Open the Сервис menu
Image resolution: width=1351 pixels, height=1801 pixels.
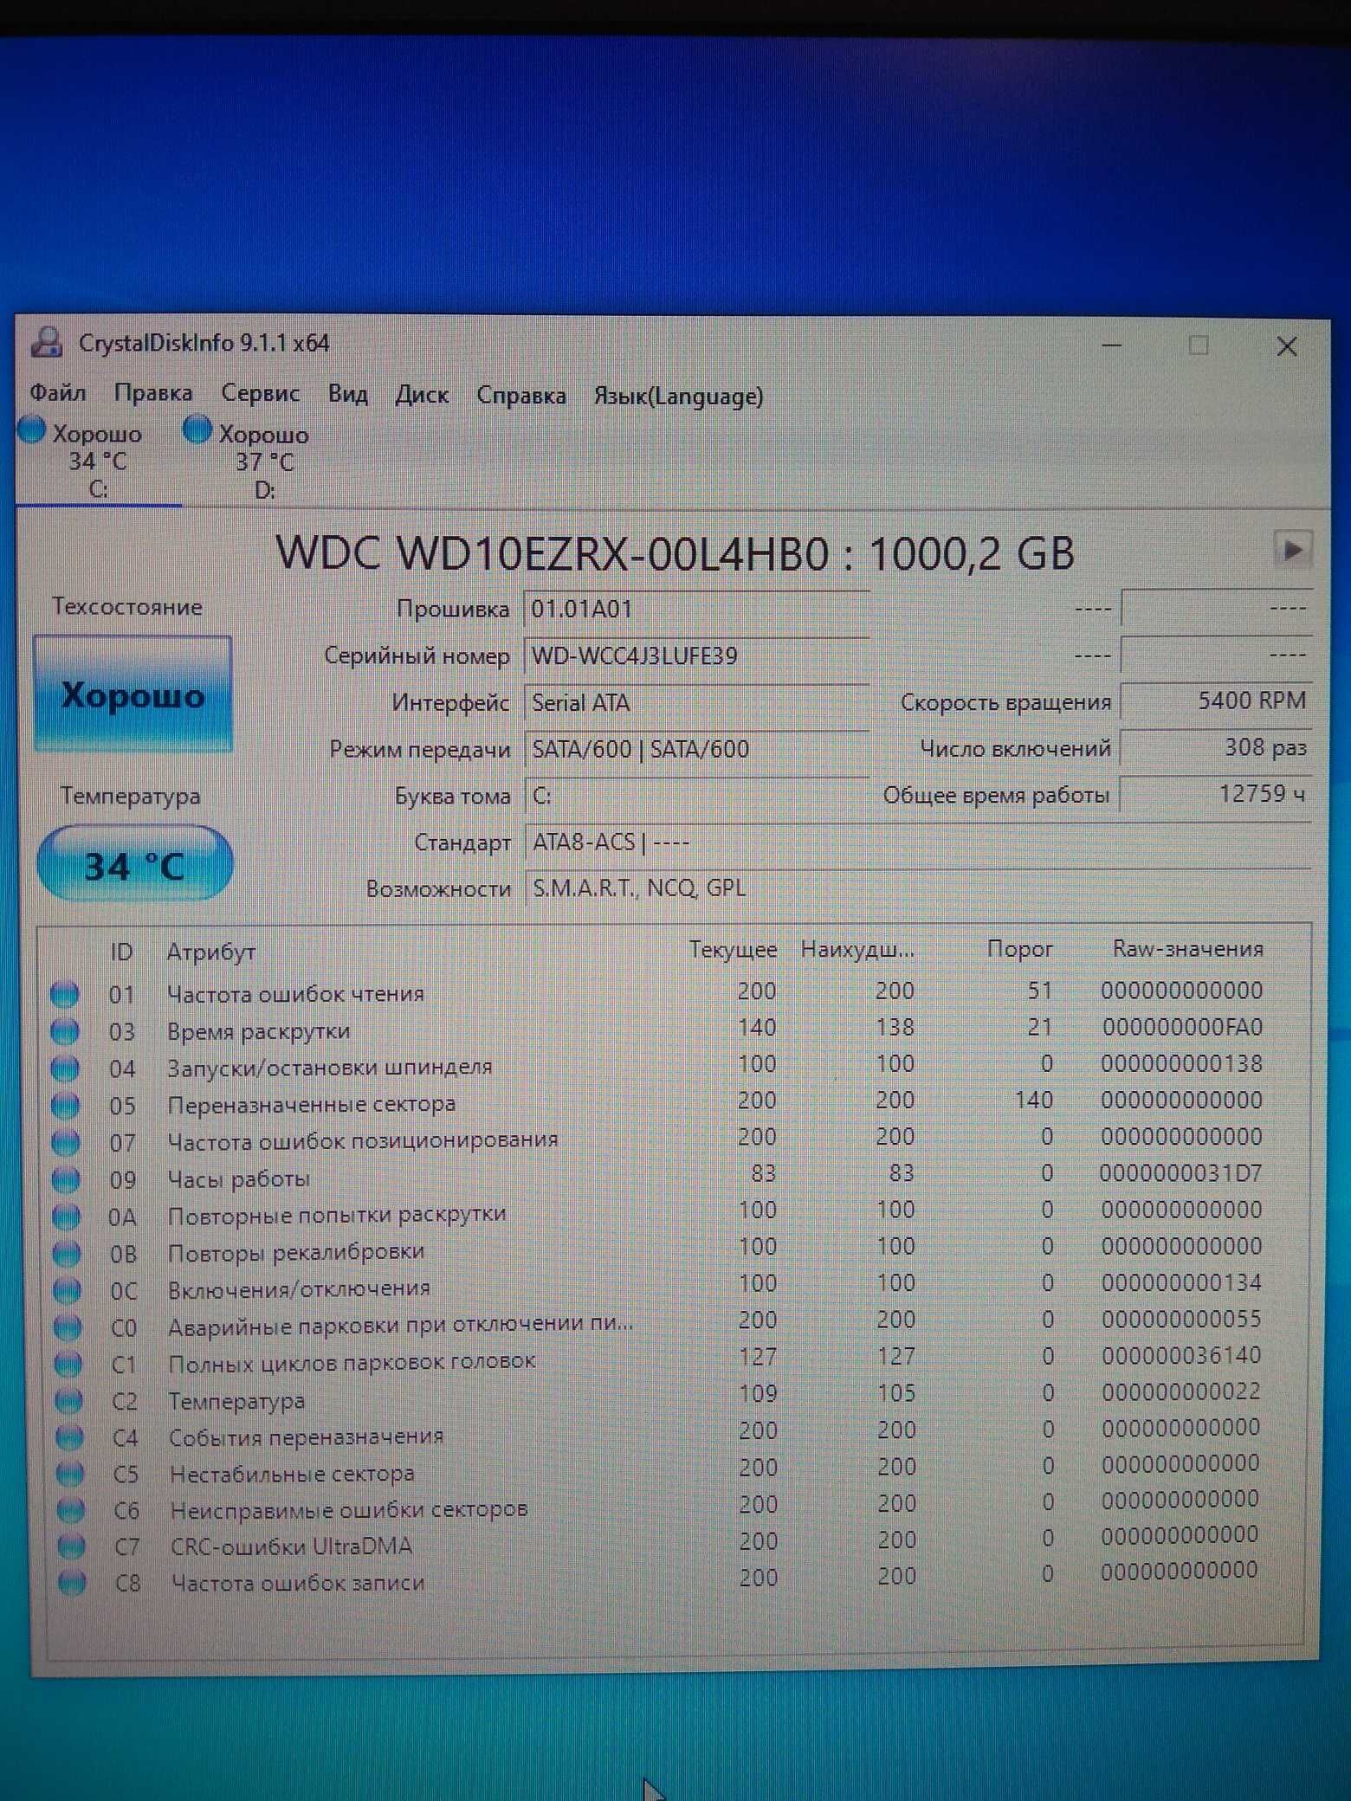point(260,393)
